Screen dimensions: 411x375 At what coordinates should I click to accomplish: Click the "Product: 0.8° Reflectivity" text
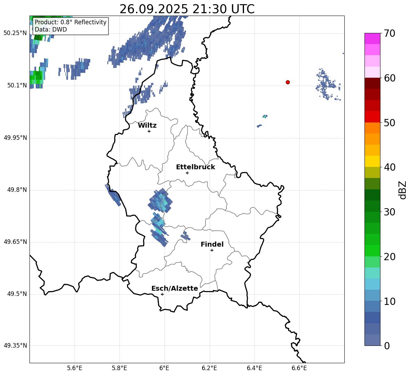tap(70, 22)
